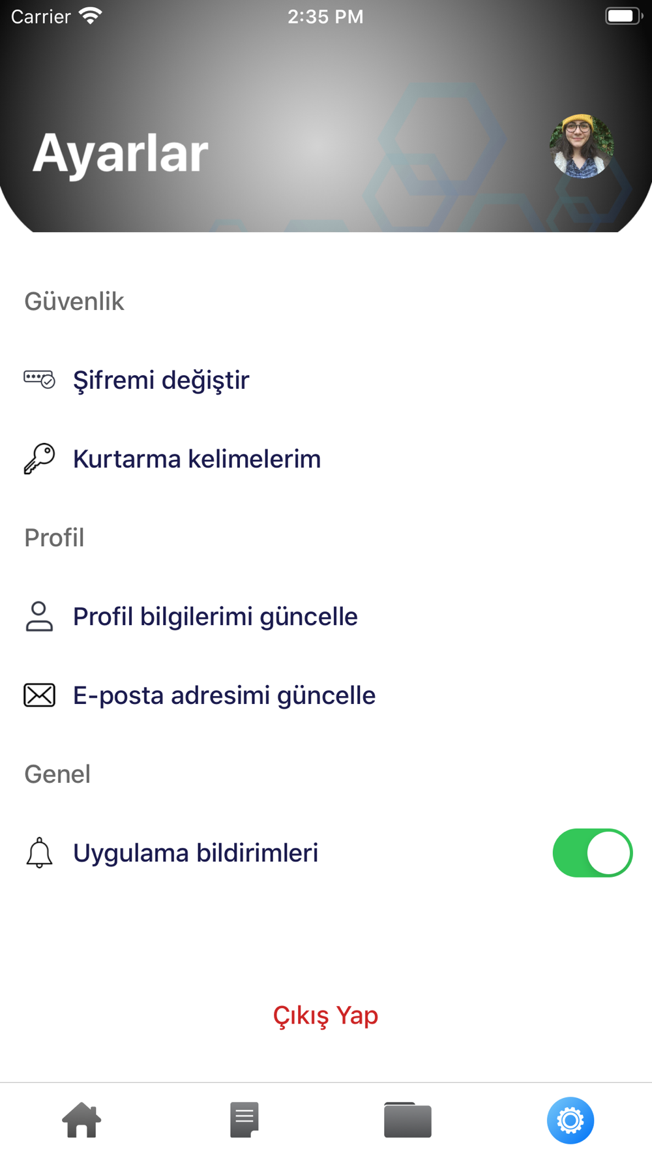Tap the password icon beside Şifremi değiştir
This screenshot has height=1160, width=652.
pyautogui.click(x=39, y=379)
